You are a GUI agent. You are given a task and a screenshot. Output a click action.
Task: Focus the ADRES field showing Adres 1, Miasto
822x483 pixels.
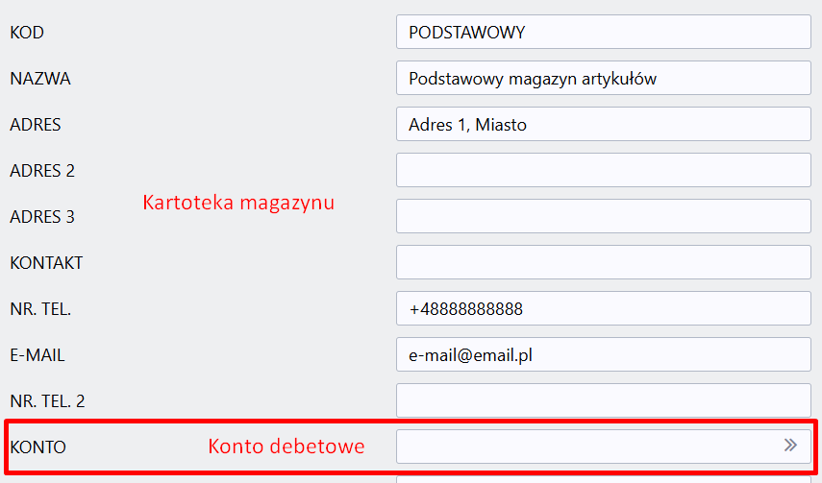[x=604, y=124]
